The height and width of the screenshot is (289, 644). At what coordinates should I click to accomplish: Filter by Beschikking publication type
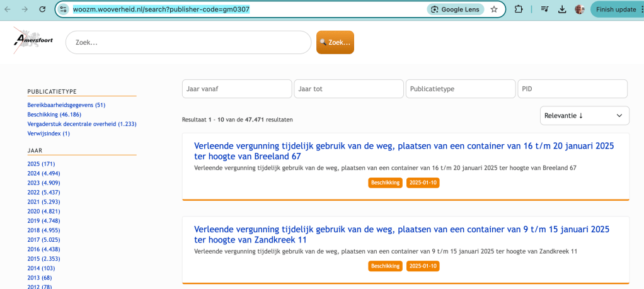tap(59, 115)
